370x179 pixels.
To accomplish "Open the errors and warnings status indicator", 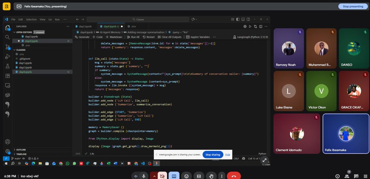I will (33, 158).
